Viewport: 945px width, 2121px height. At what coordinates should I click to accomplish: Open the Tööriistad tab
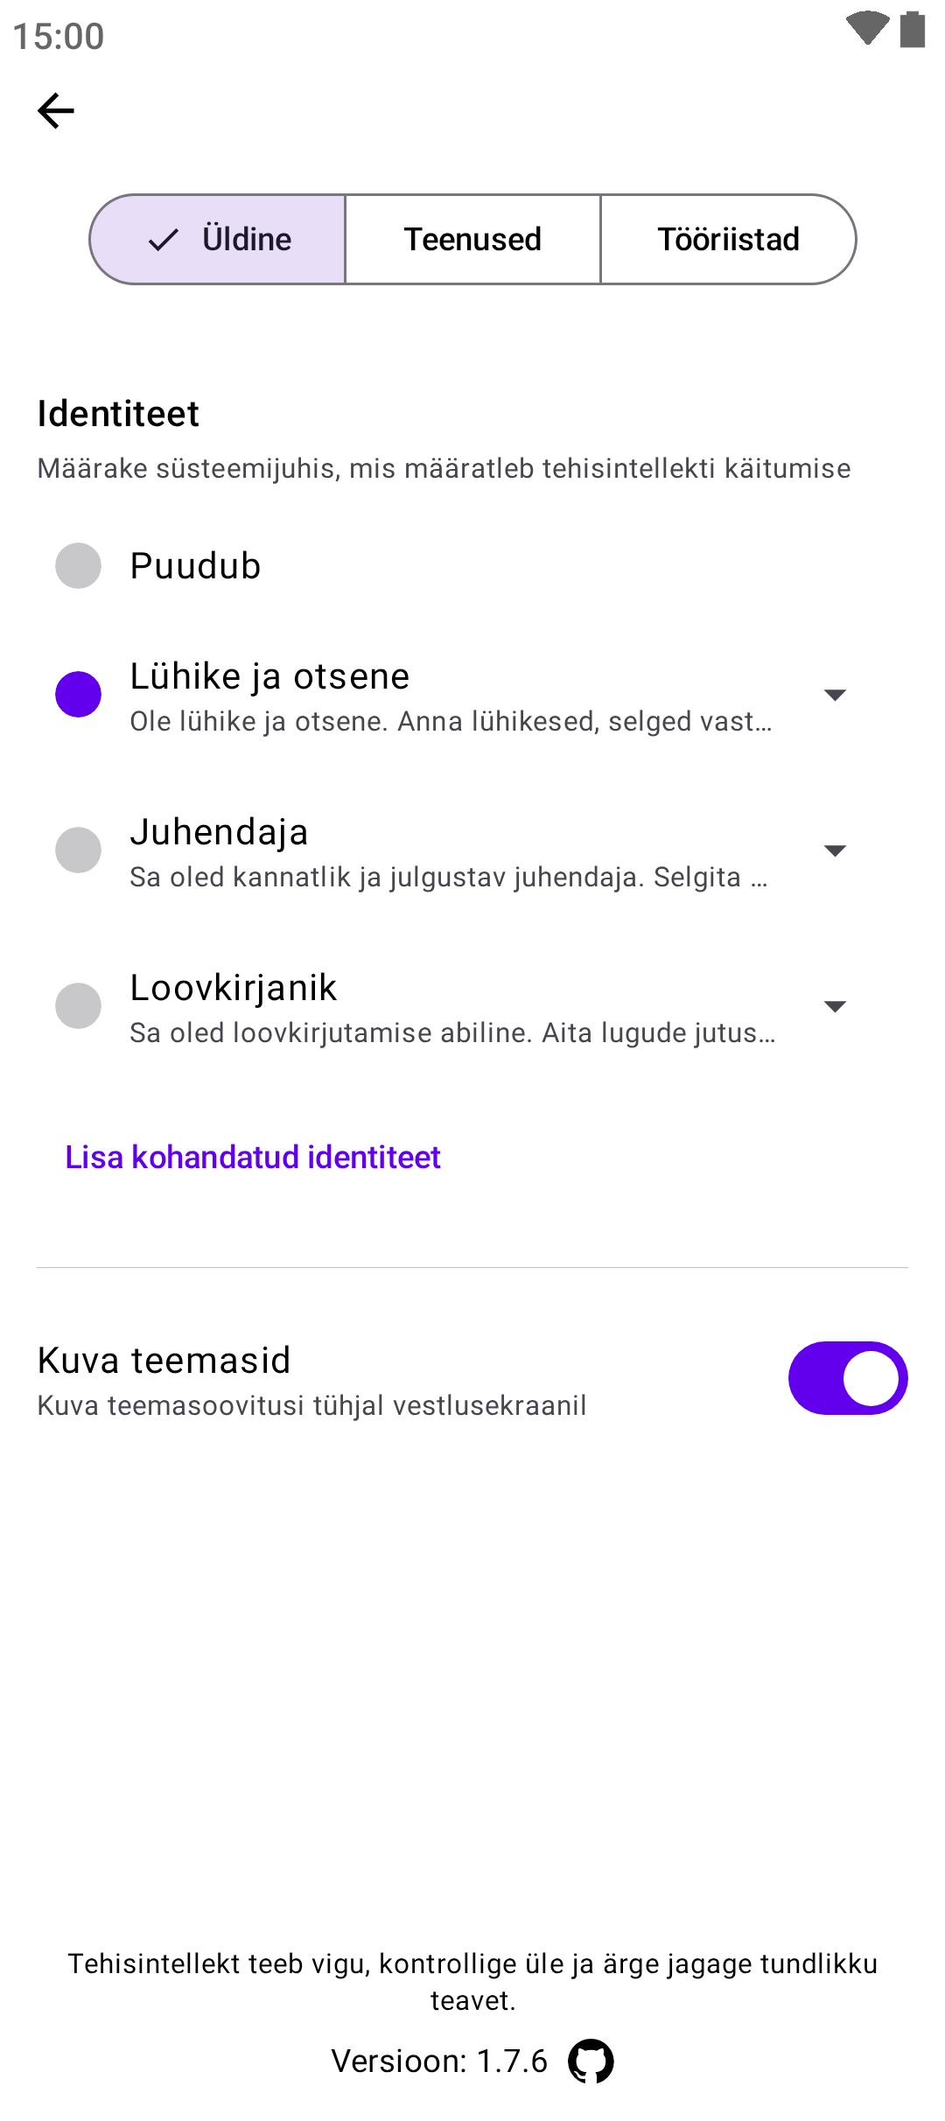click(x=728, y=240)
